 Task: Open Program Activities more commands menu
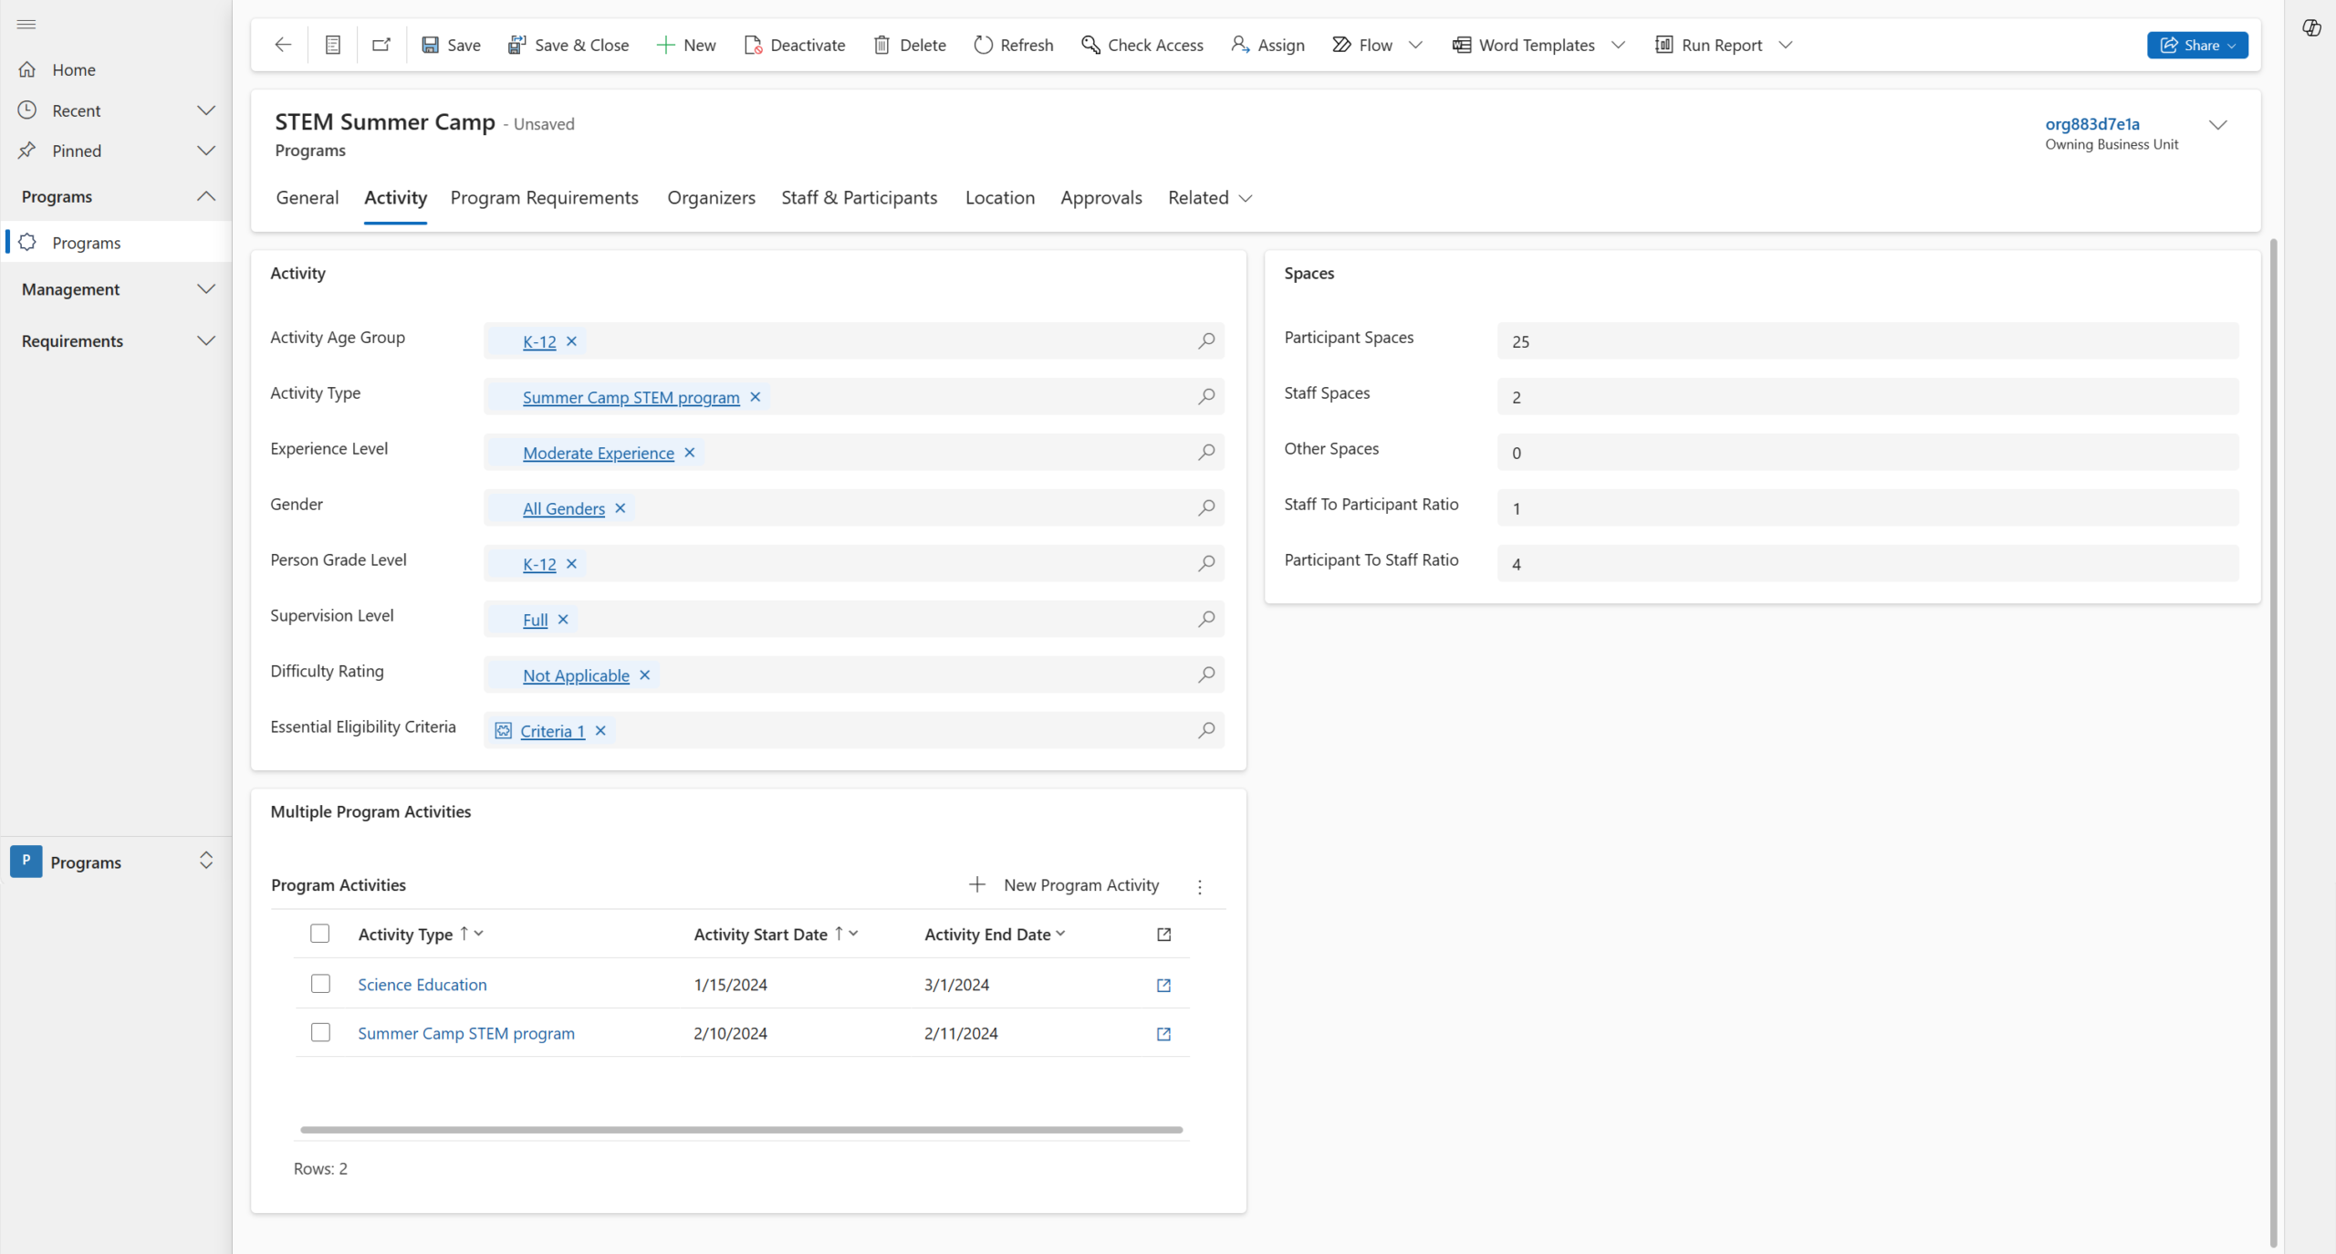1200,886
